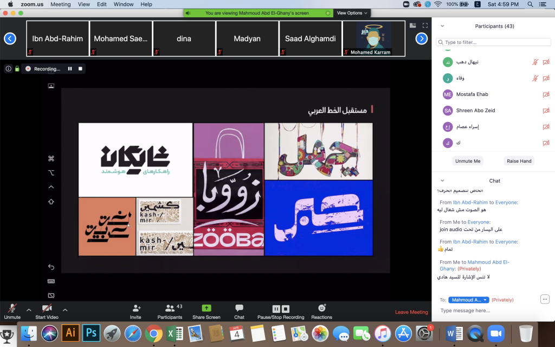Click the keyboard icon in left strip
Image resolution: width=555 pixels, height=347 pixels.
[x=51, y=281]
